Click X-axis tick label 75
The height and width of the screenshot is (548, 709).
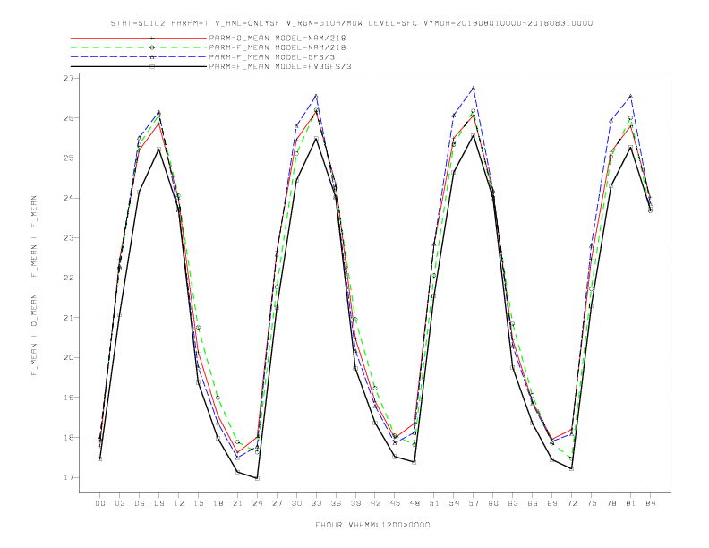point(592,503)
